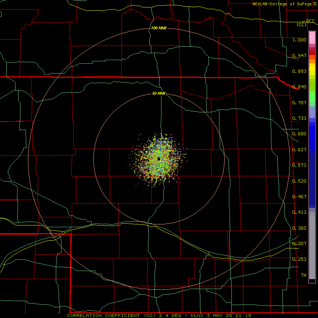318x318 pixels.
Task: Select the 0.307 scale value
Action: pyautogui.click(x=299, y=244)
